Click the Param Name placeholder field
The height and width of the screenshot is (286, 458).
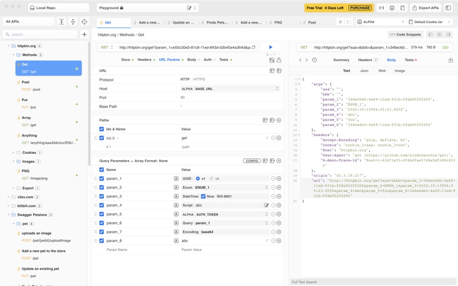click(x=117, y=250)
